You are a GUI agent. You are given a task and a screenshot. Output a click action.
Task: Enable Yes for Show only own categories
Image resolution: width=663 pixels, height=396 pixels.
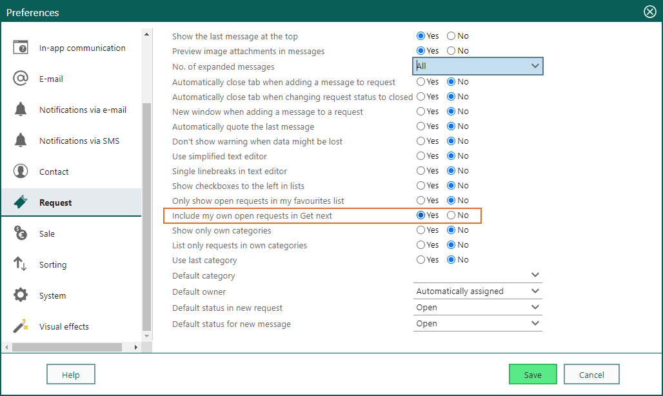pyautogui.click(x=421, y=230)
